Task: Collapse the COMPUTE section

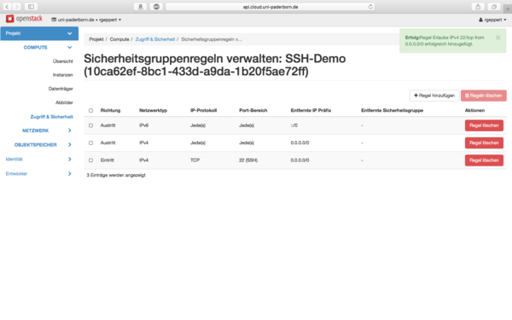Action: (x=47, y=47)
